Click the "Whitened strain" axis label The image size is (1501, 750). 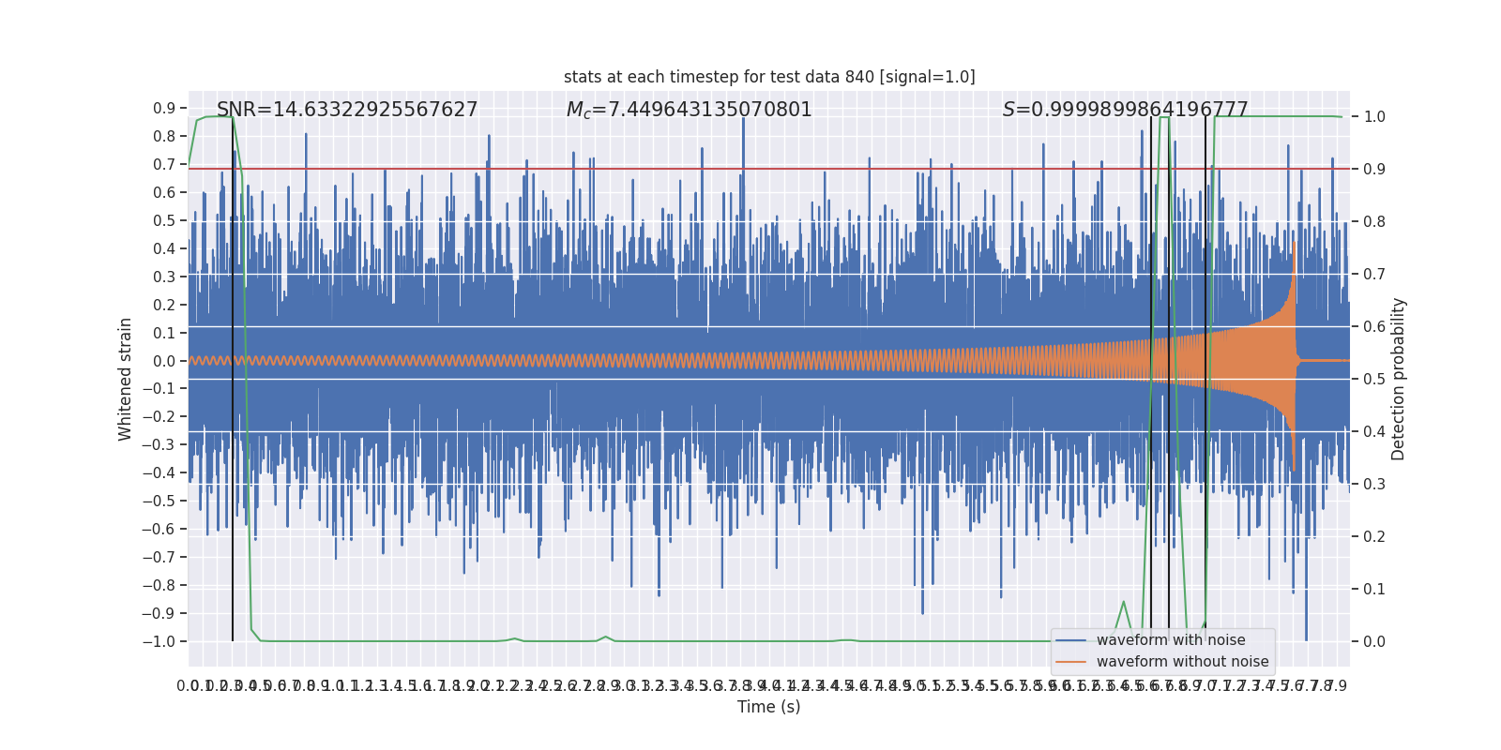(126, 379)
